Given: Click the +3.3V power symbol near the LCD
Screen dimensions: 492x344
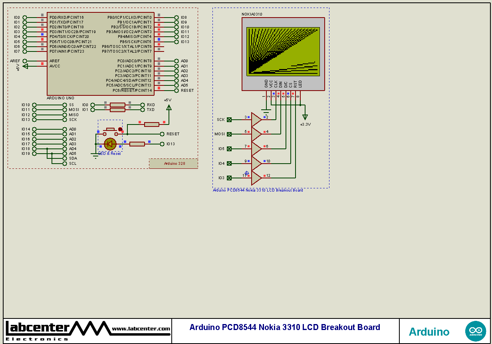Looking at the screenshot, I should point(305,117).
